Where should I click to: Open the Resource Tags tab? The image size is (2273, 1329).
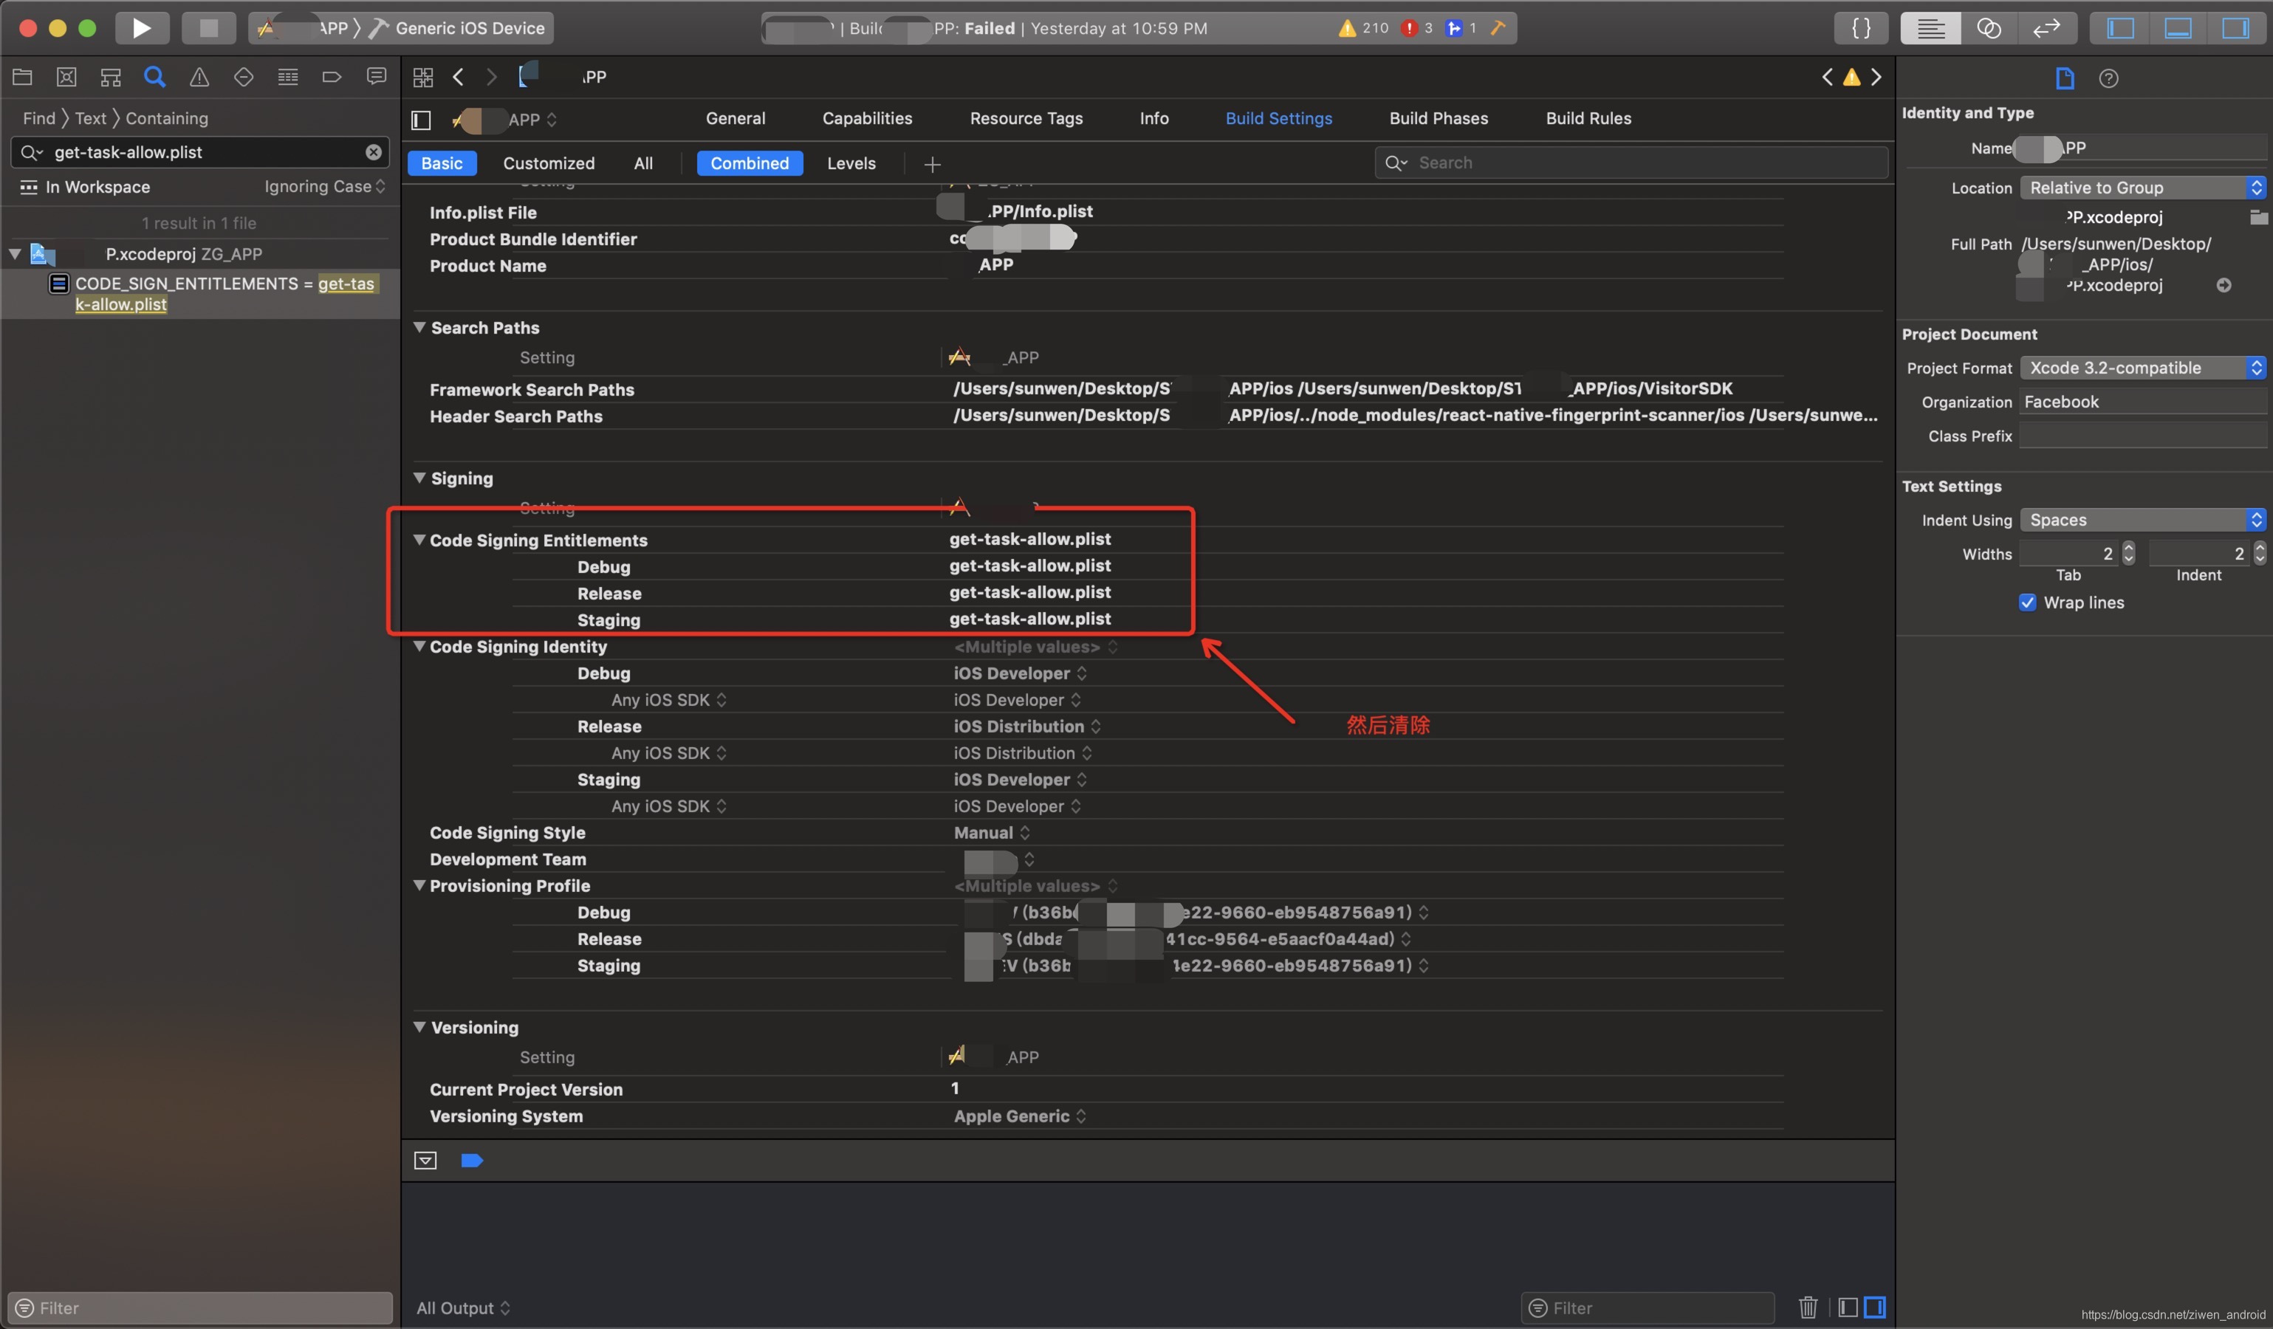pos(1026,118)
